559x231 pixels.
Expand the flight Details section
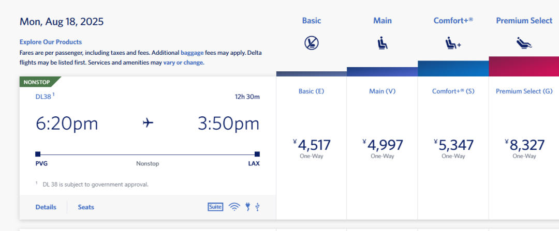[x=46, y=207]
